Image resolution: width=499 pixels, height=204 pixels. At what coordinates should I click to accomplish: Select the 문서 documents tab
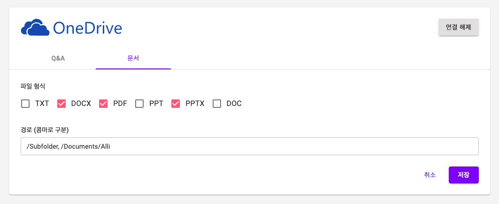click(x=133, y=59)
